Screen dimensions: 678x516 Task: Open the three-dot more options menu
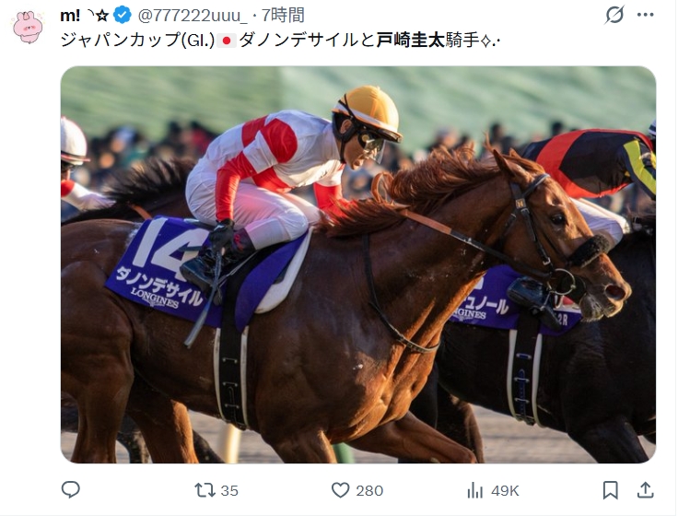645,15
